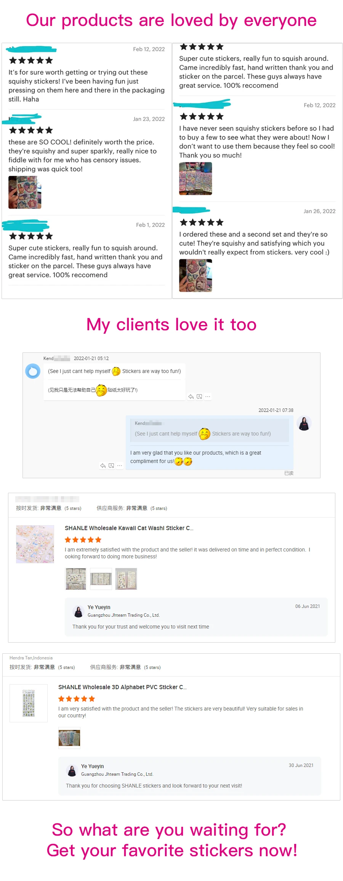Open buyer photo in Hendra Tan's alphabet sticker review
Screen dimensions: 343x881
coord(69,738)
